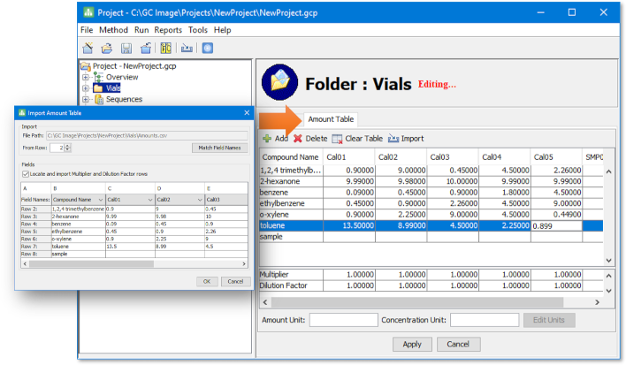Click Cancel in Import Amount Table dialog
The width and height of the screenshot is (626, 365).
coord(235,281)
